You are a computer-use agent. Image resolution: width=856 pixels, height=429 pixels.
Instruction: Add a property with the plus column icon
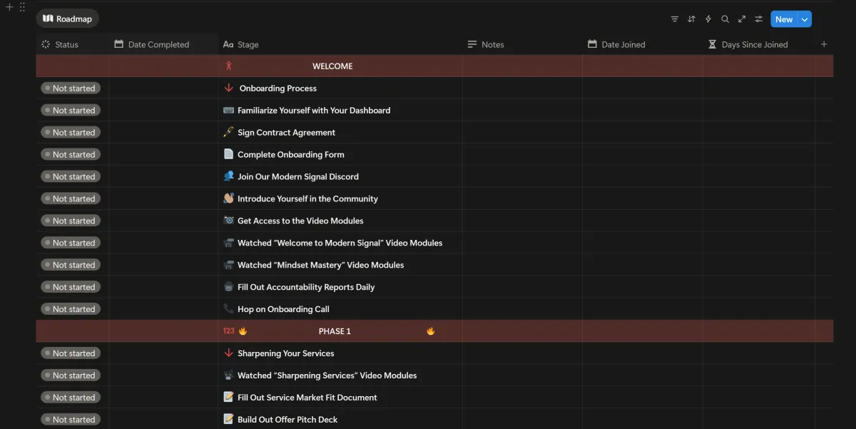[824, 44]
